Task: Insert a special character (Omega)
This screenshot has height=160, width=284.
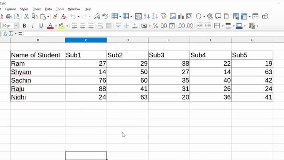Action: [x=198, y=16]
